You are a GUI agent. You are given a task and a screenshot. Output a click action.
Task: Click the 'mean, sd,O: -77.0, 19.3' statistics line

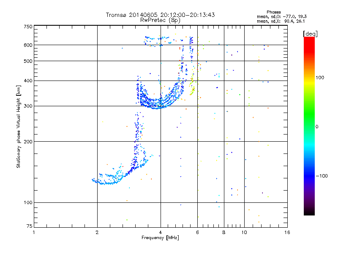[282, 16]
